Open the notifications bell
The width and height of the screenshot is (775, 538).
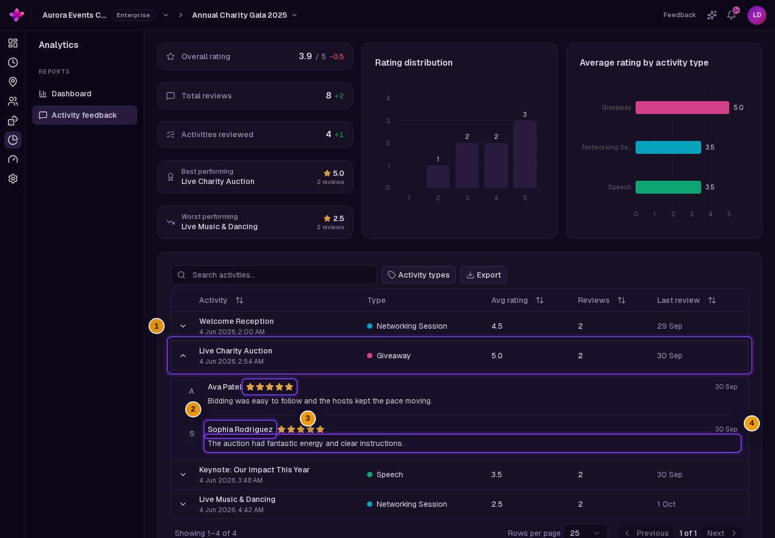point(731,15)
